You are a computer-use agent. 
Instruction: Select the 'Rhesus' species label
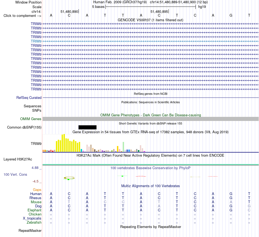(x=35, y=198)
